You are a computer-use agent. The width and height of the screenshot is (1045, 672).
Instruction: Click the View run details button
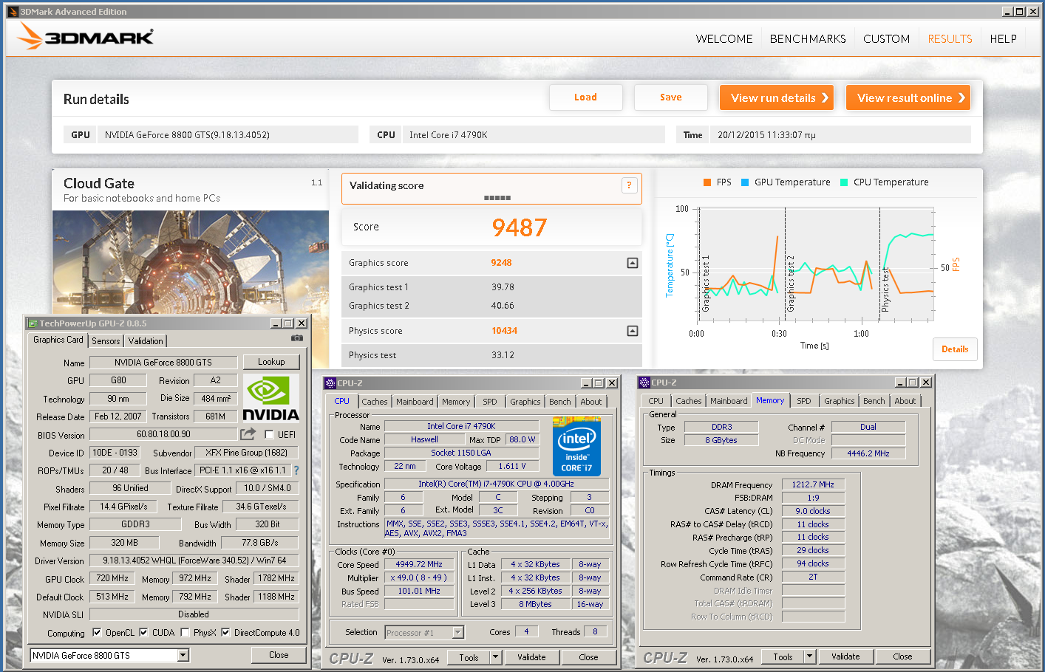[x=777, y=97]
